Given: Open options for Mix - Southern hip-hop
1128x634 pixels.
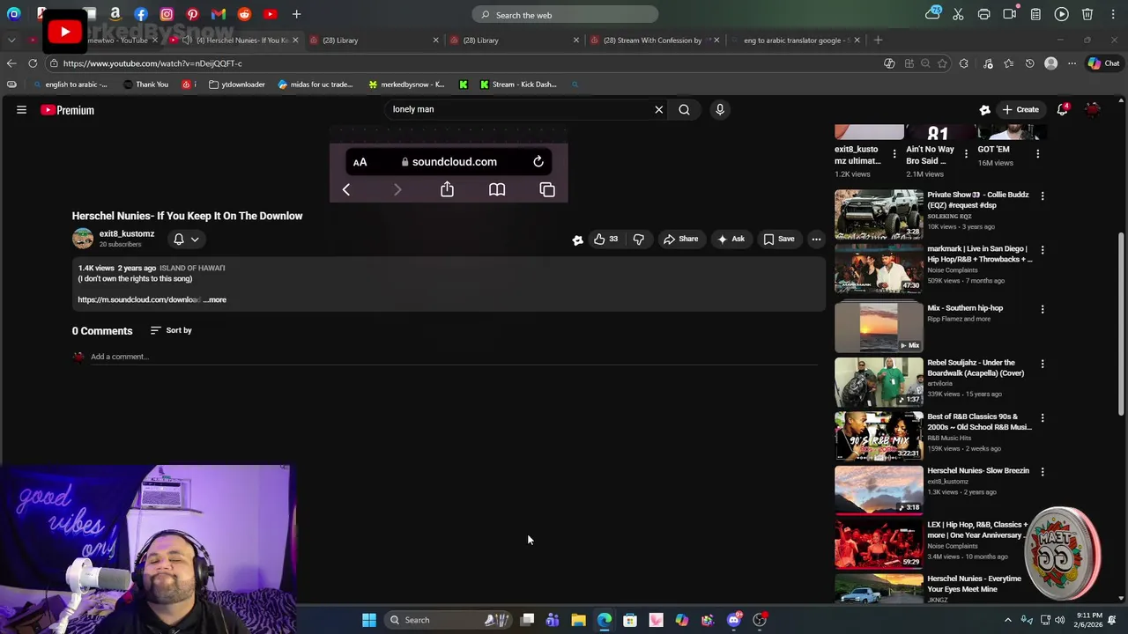Looking at the screenshot, I should point(1043,309).
